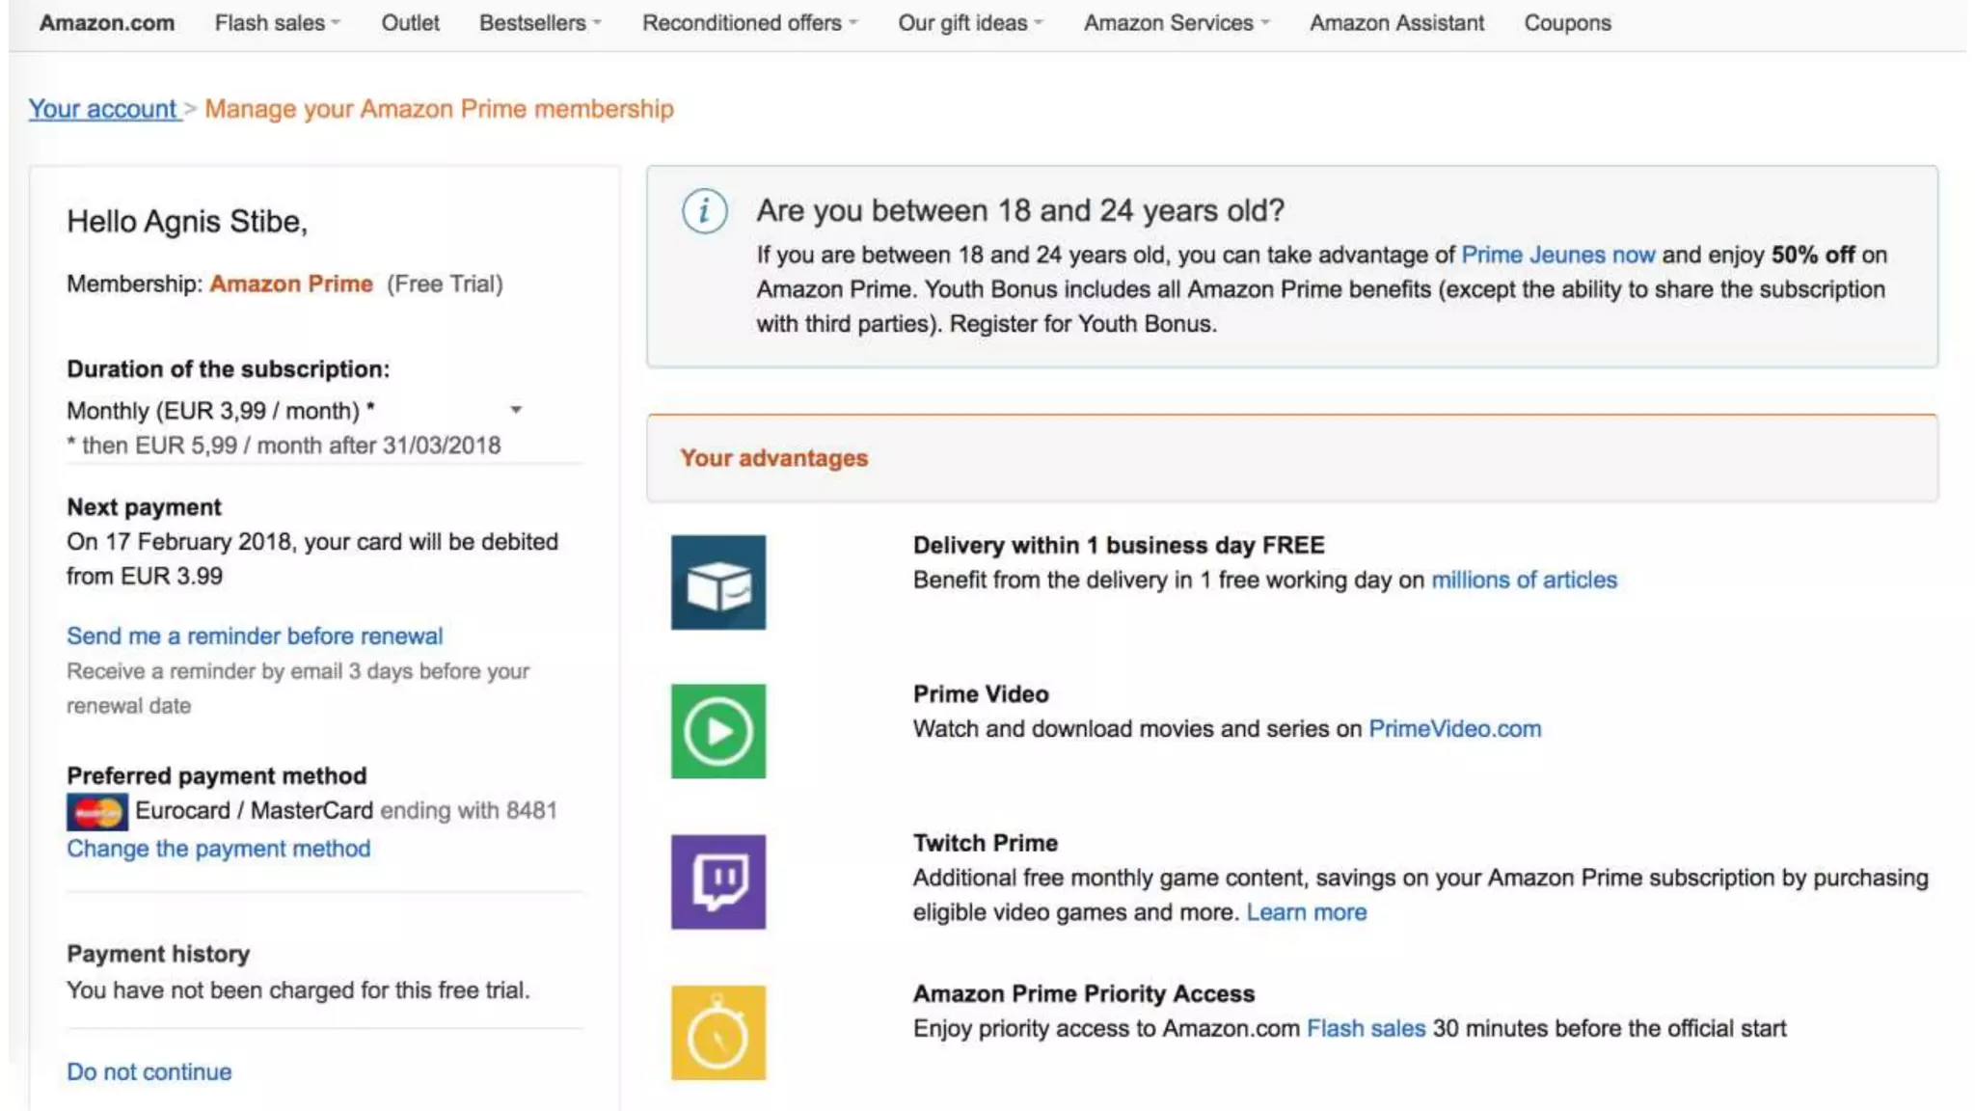Click the green Prime Video play icon
This screenshot has height=1111, width=1975.
pos(718,731)
